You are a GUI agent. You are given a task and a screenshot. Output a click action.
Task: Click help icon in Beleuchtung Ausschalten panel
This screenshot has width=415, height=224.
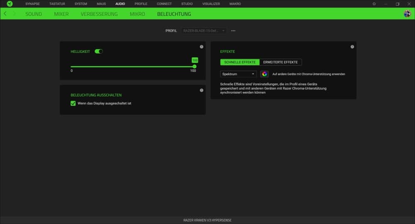coord(201,90)
